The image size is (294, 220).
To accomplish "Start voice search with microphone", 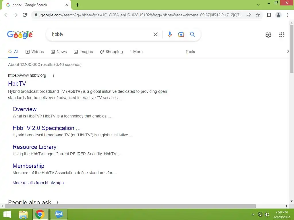I will [x=169, y=34].
